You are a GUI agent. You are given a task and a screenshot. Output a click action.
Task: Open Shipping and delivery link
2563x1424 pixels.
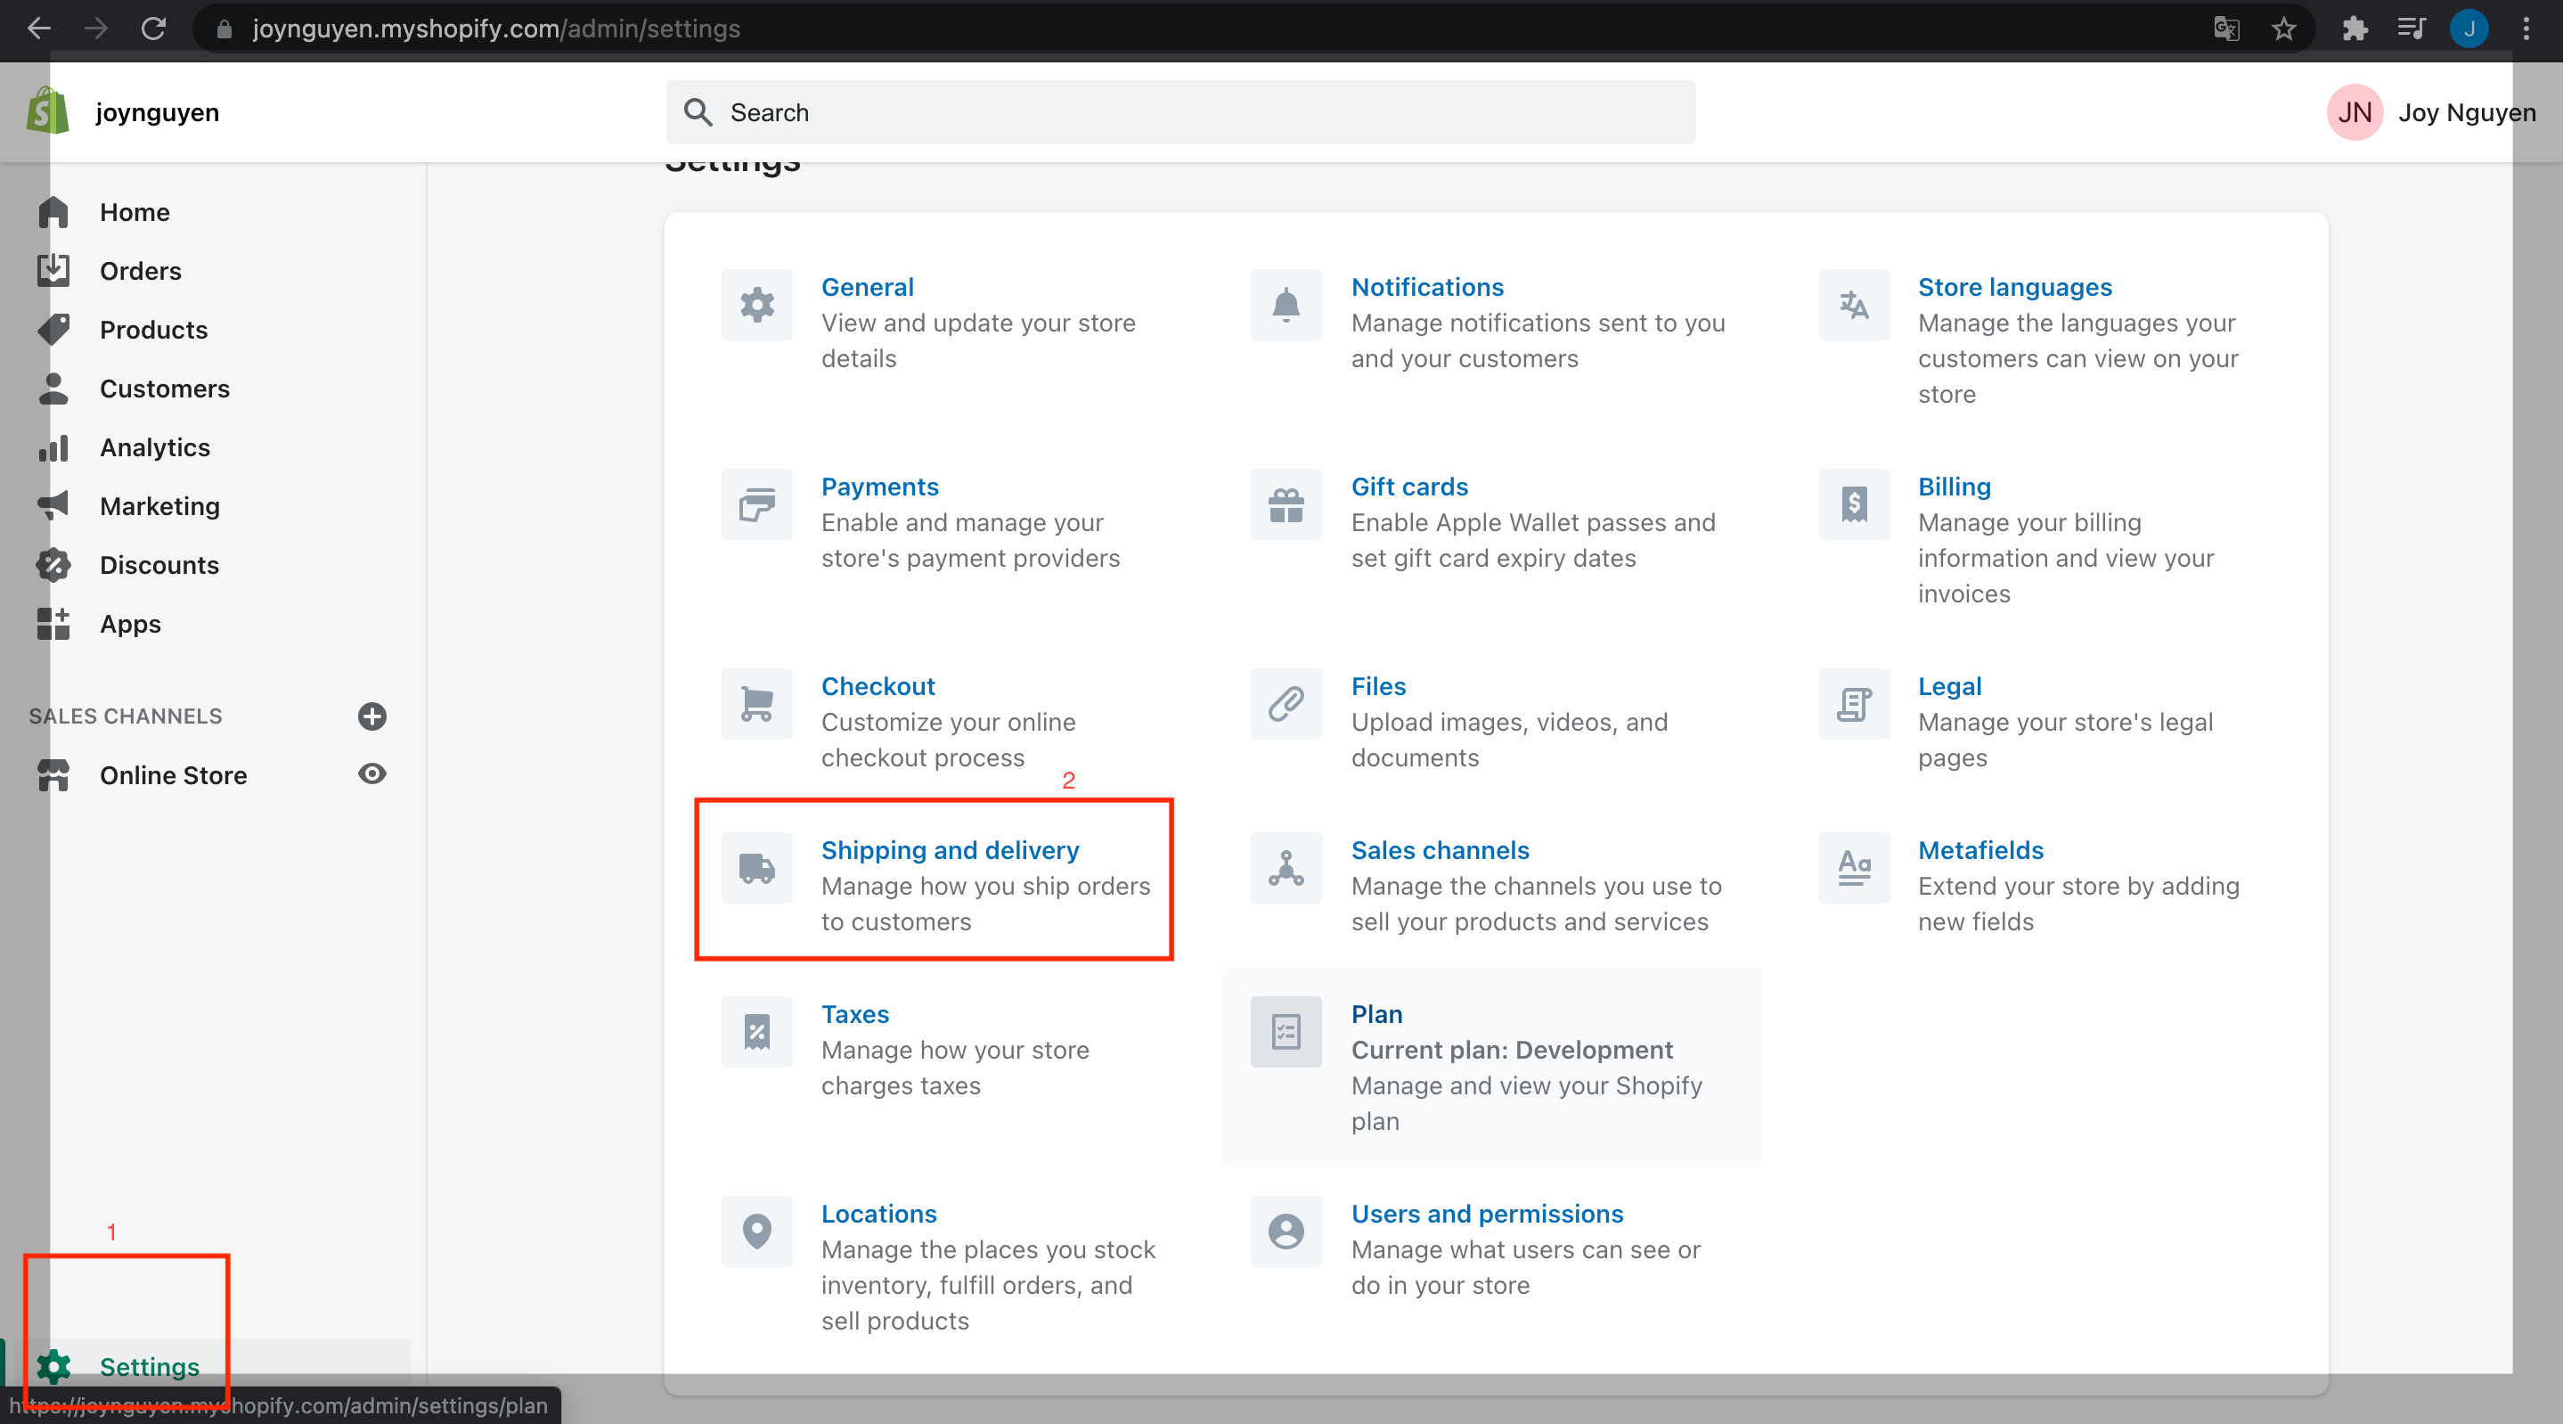point(949,850)
